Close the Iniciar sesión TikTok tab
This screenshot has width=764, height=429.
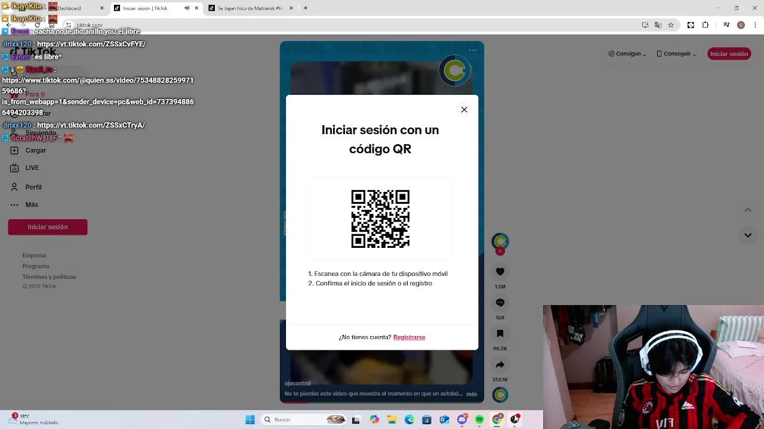tap(196, 8)
